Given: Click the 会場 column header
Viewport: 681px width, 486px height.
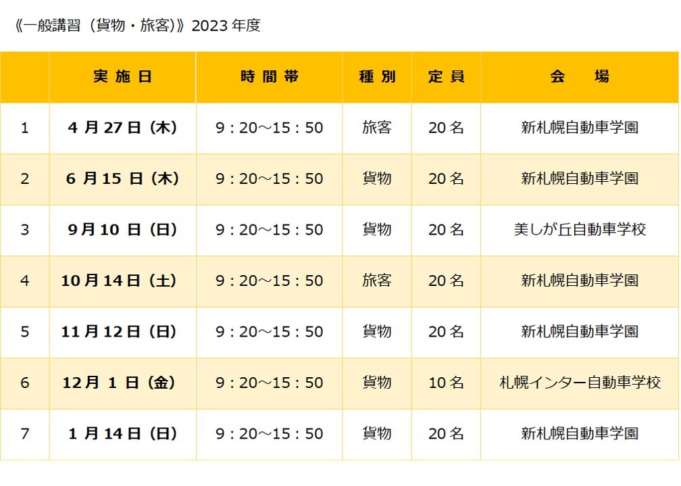Looking at the screenshot, I should tap(580, 77).
